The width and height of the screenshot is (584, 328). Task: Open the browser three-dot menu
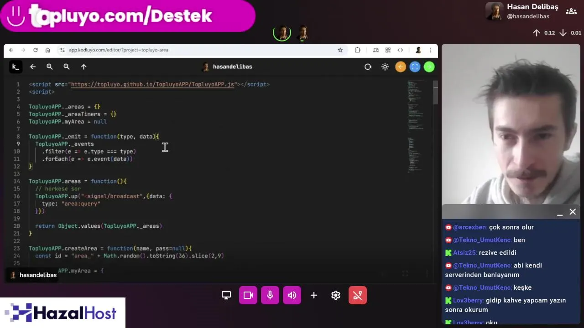click(430, 50)
